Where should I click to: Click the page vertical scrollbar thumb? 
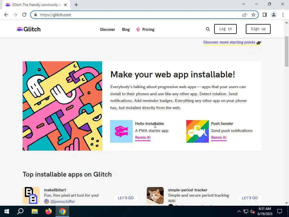287,52
